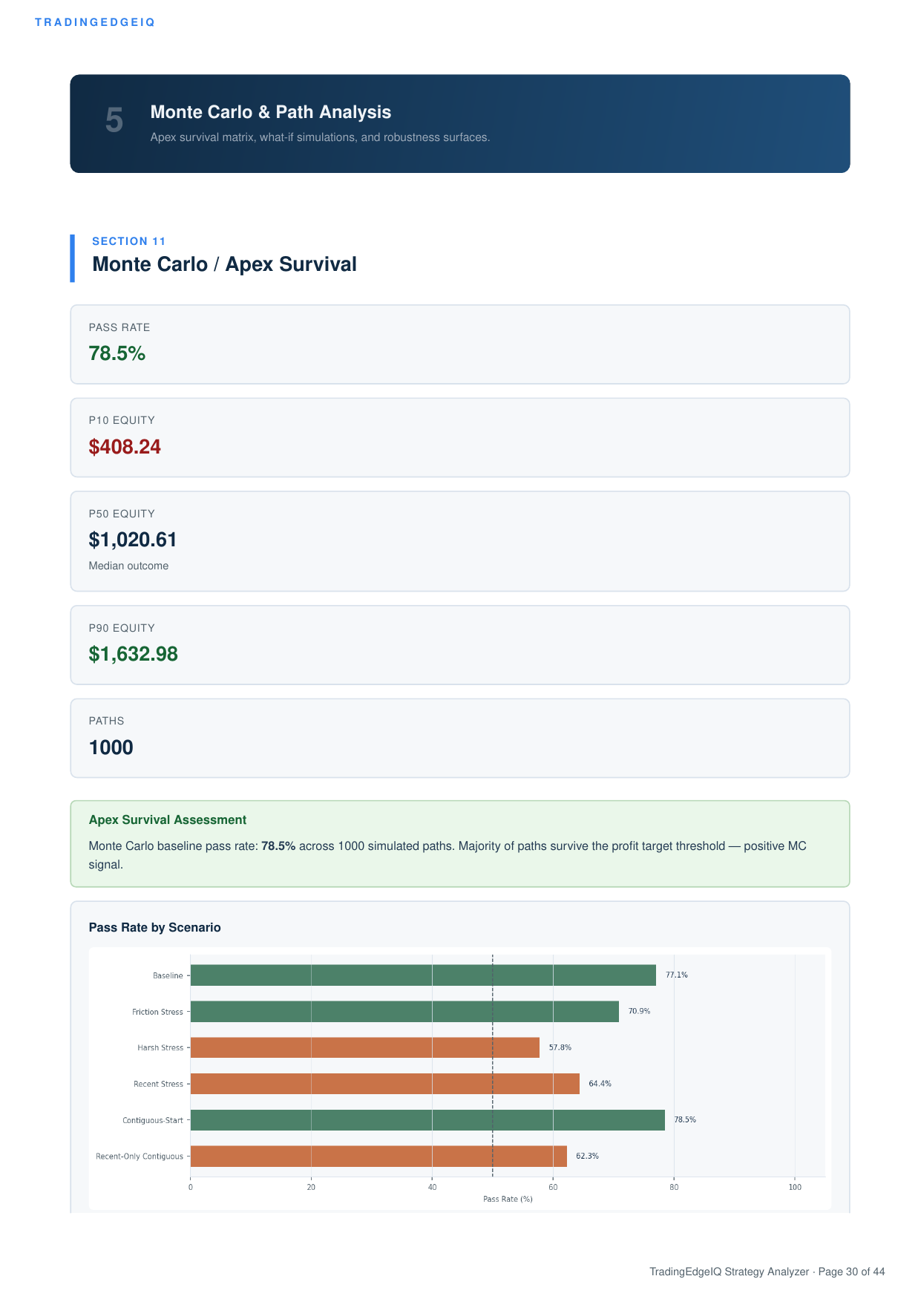Screen dimensions: 921x1302
Task: Select the $1,020.61 value
Action: 133,540
